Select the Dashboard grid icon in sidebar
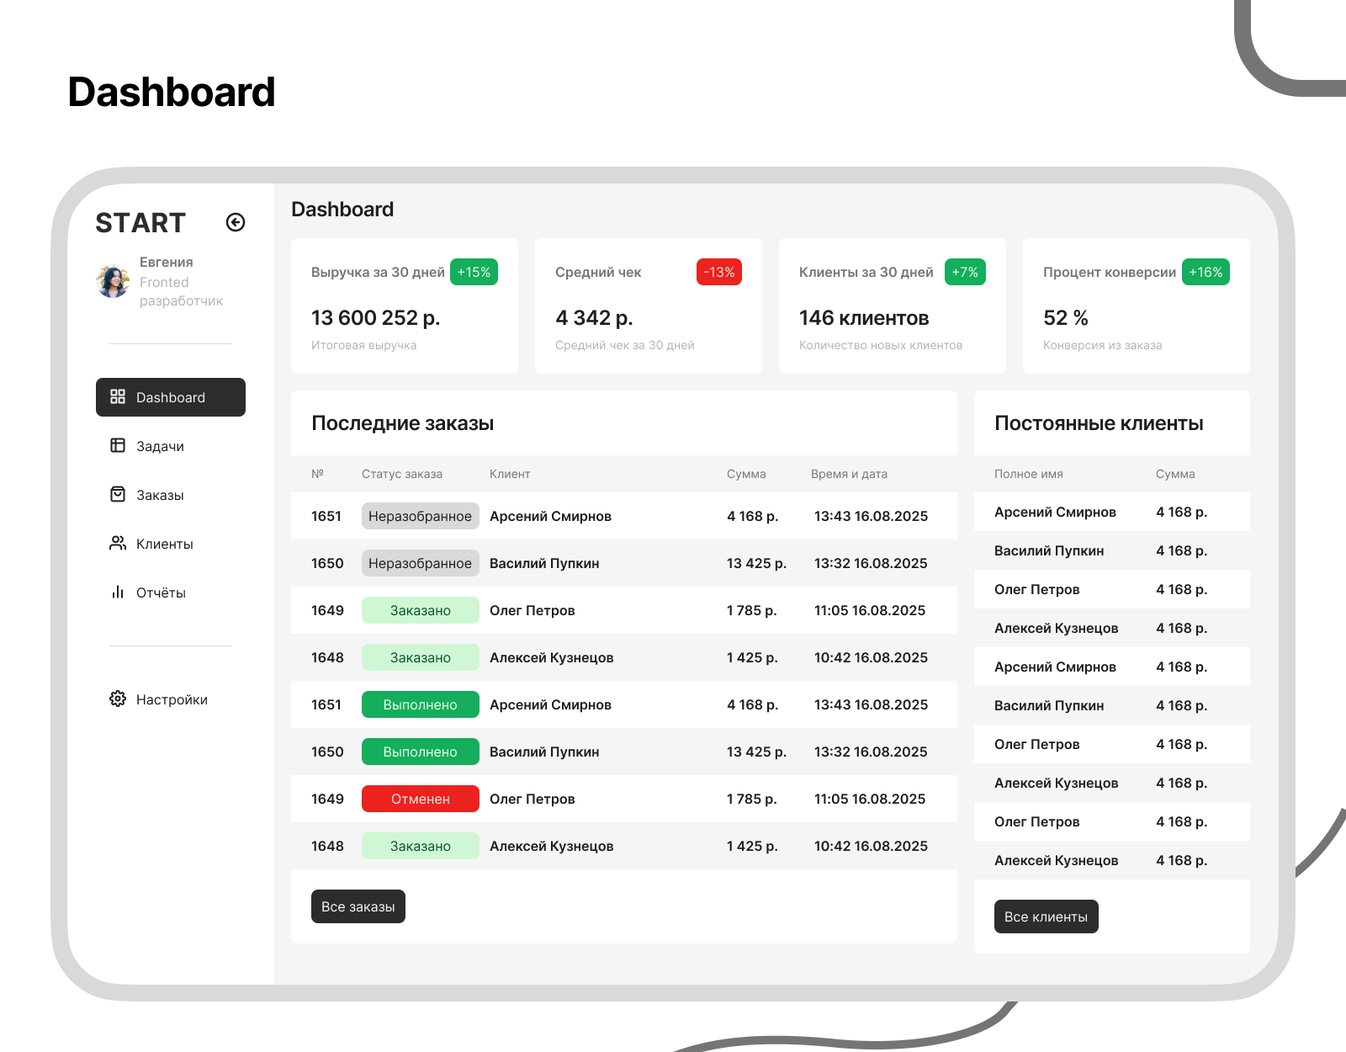Screen dimensions: 1346x1052 [118, 396]
